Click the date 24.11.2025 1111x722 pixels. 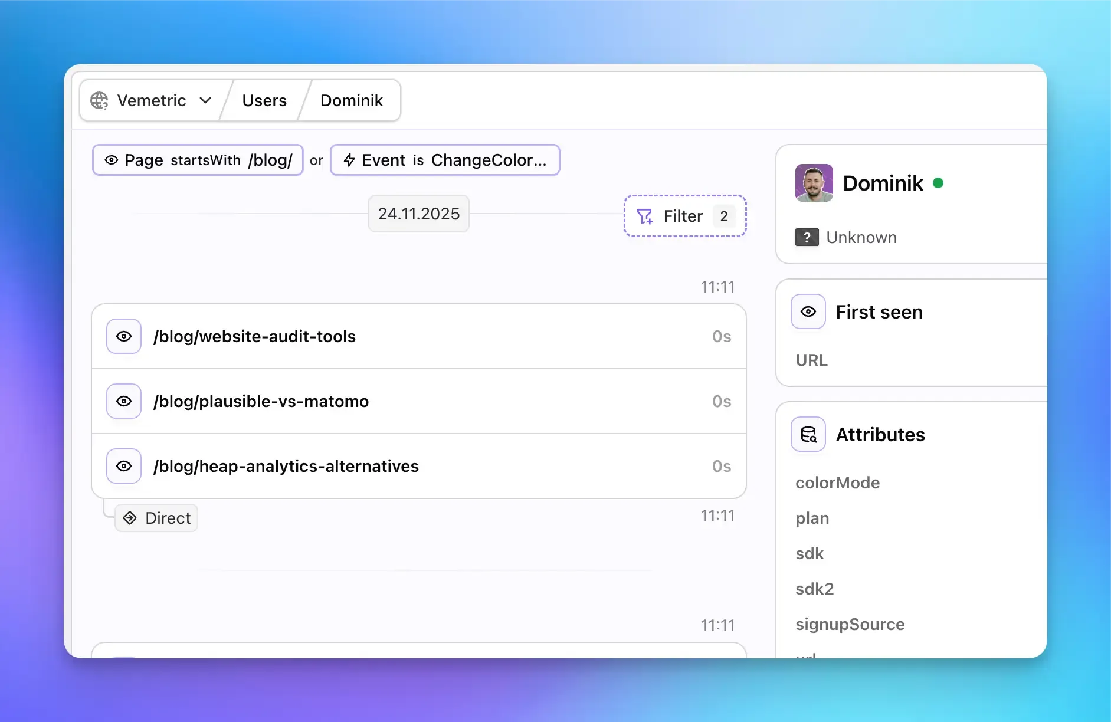418,214
